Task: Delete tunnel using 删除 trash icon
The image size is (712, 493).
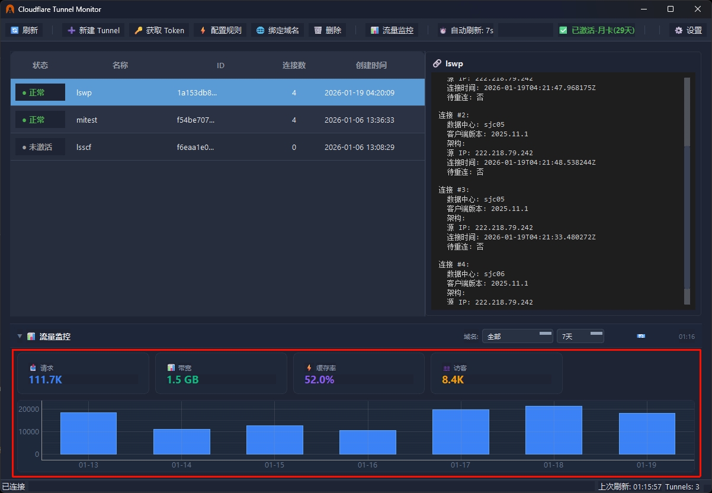Action: click(318, 30)
